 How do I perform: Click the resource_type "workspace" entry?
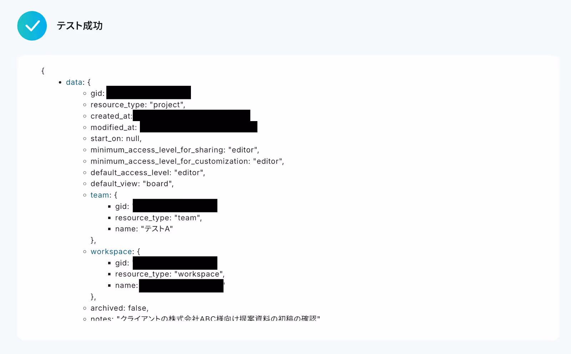170,274
